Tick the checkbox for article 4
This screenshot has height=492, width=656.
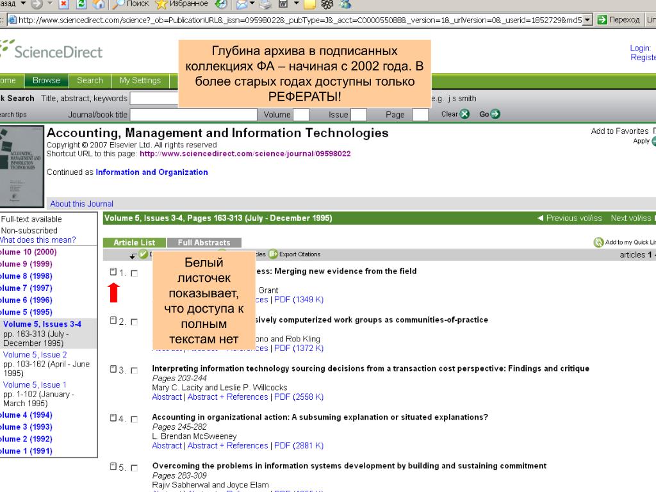pyautogui.click(x=135, y=419)
